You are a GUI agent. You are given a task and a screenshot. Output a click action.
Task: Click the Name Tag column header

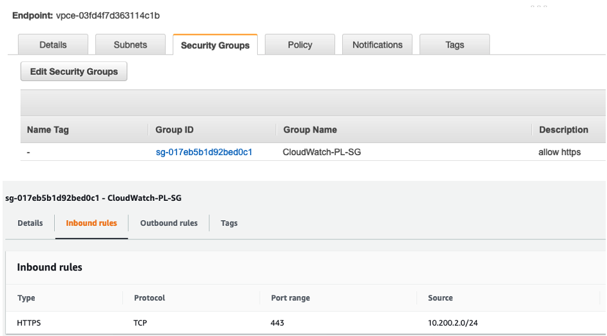(48, 130)
